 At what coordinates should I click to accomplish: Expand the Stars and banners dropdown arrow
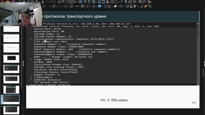click(x=97, y=6)
